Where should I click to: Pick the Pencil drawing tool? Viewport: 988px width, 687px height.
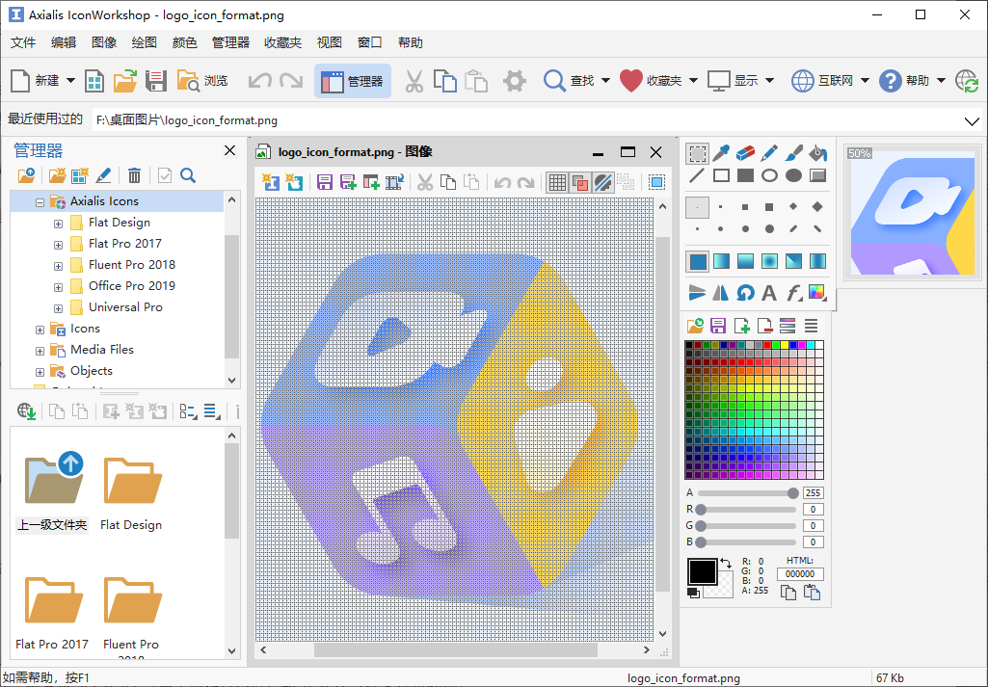pos(769,153)
